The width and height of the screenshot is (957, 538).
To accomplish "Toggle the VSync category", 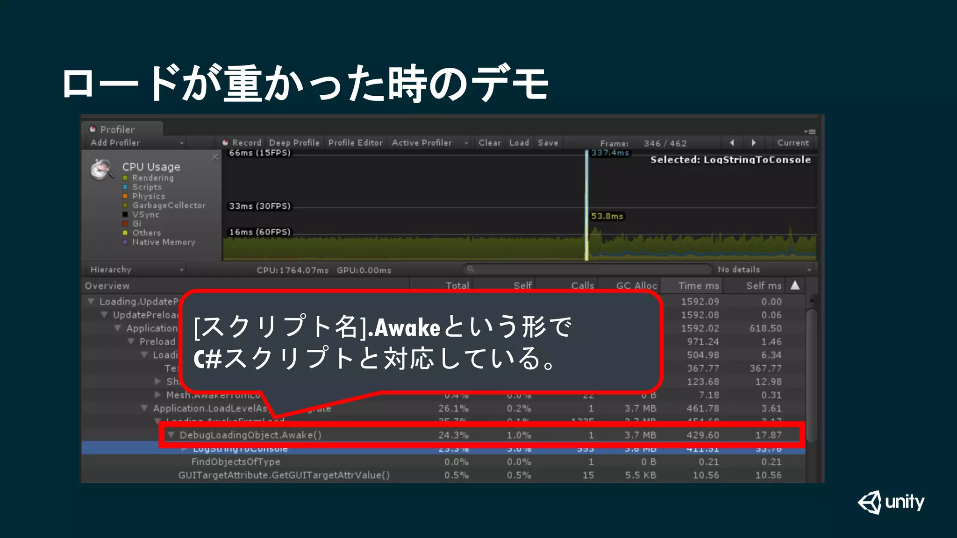I will pyautogui.click(x=141, y=214).
